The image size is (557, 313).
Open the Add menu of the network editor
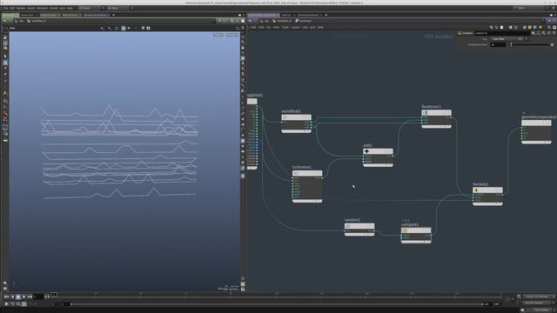click(253, 27)
